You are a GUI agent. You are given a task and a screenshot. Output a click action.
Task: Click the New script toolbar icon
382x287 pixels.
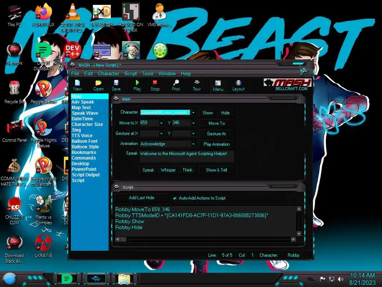tap(77, 86)
